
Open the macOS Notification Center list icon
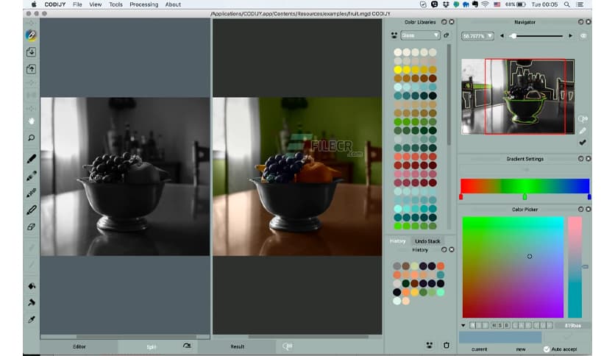click(x=580, y=4)
